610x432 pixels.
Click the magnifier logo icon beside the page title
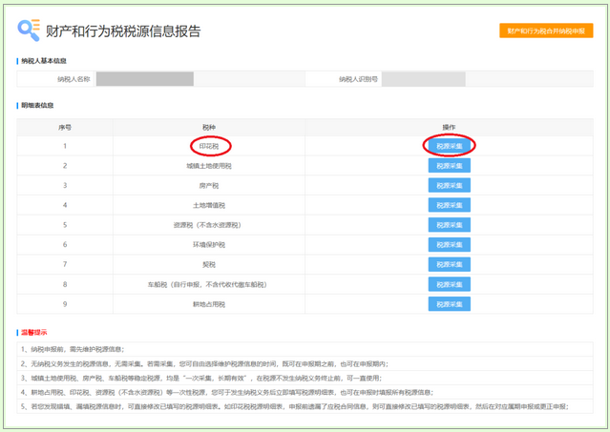(x=29, y=31)
